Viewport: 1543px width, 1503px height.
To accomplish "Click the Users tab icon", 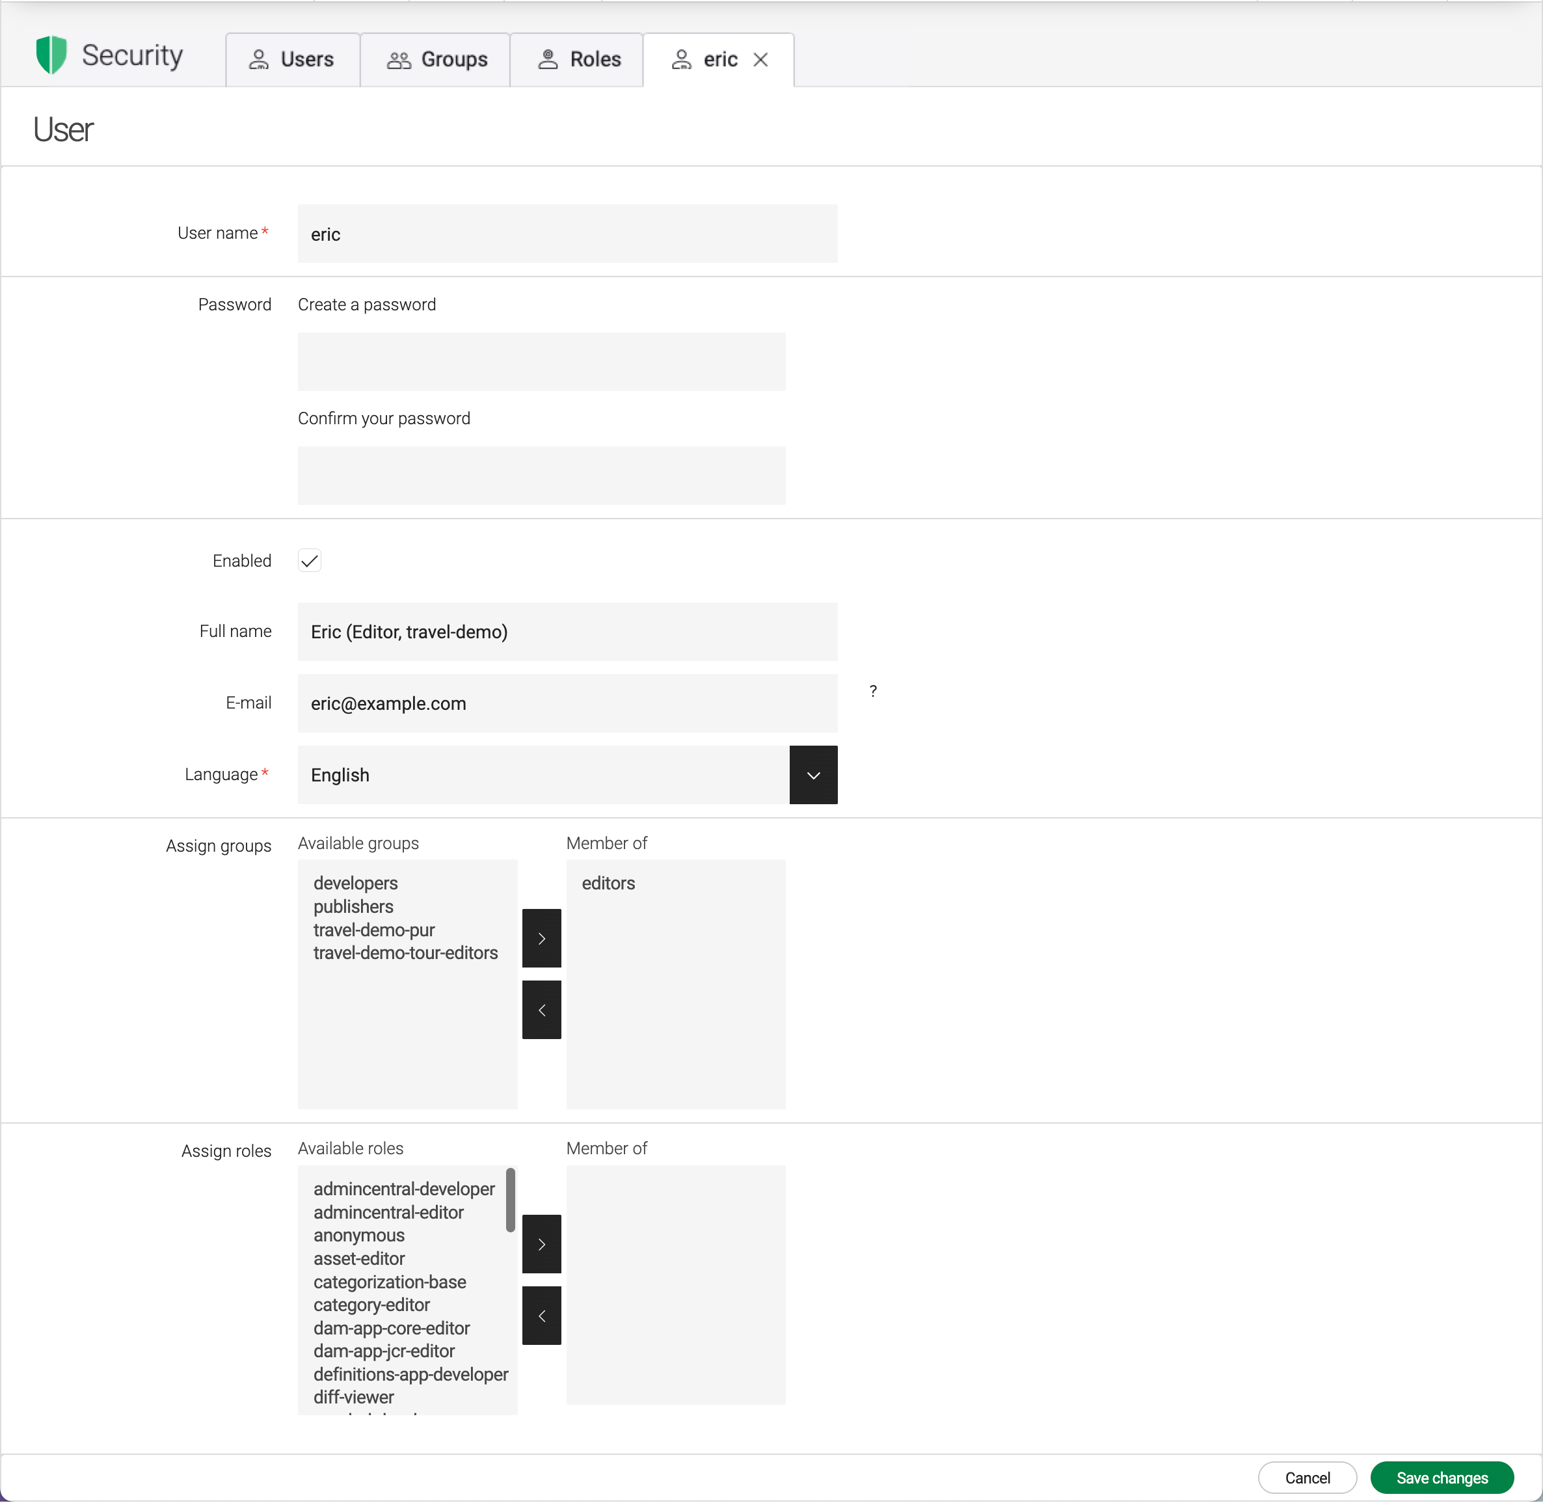I will point(258,58).
